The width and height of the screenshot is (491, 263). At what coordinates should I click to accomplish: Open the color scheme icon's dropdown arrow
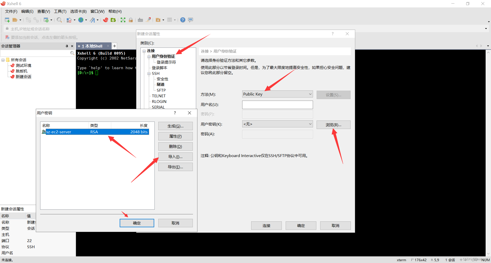tap(74, 20)
